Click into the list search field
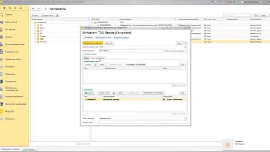This screenshot has height=152, width=270. [236, 15]
